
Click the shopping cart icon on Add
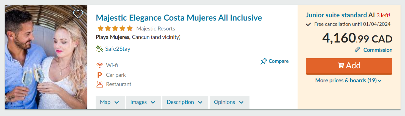click(x=341, y=66)
